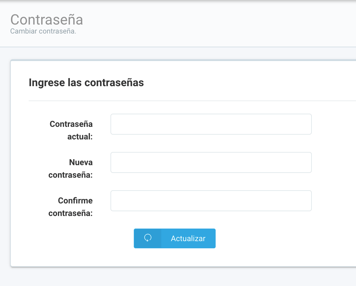The width and height of the screenshot is (356, 286).
Task: Click the Cambiar contraseña subtitle text
Action: 43,31
